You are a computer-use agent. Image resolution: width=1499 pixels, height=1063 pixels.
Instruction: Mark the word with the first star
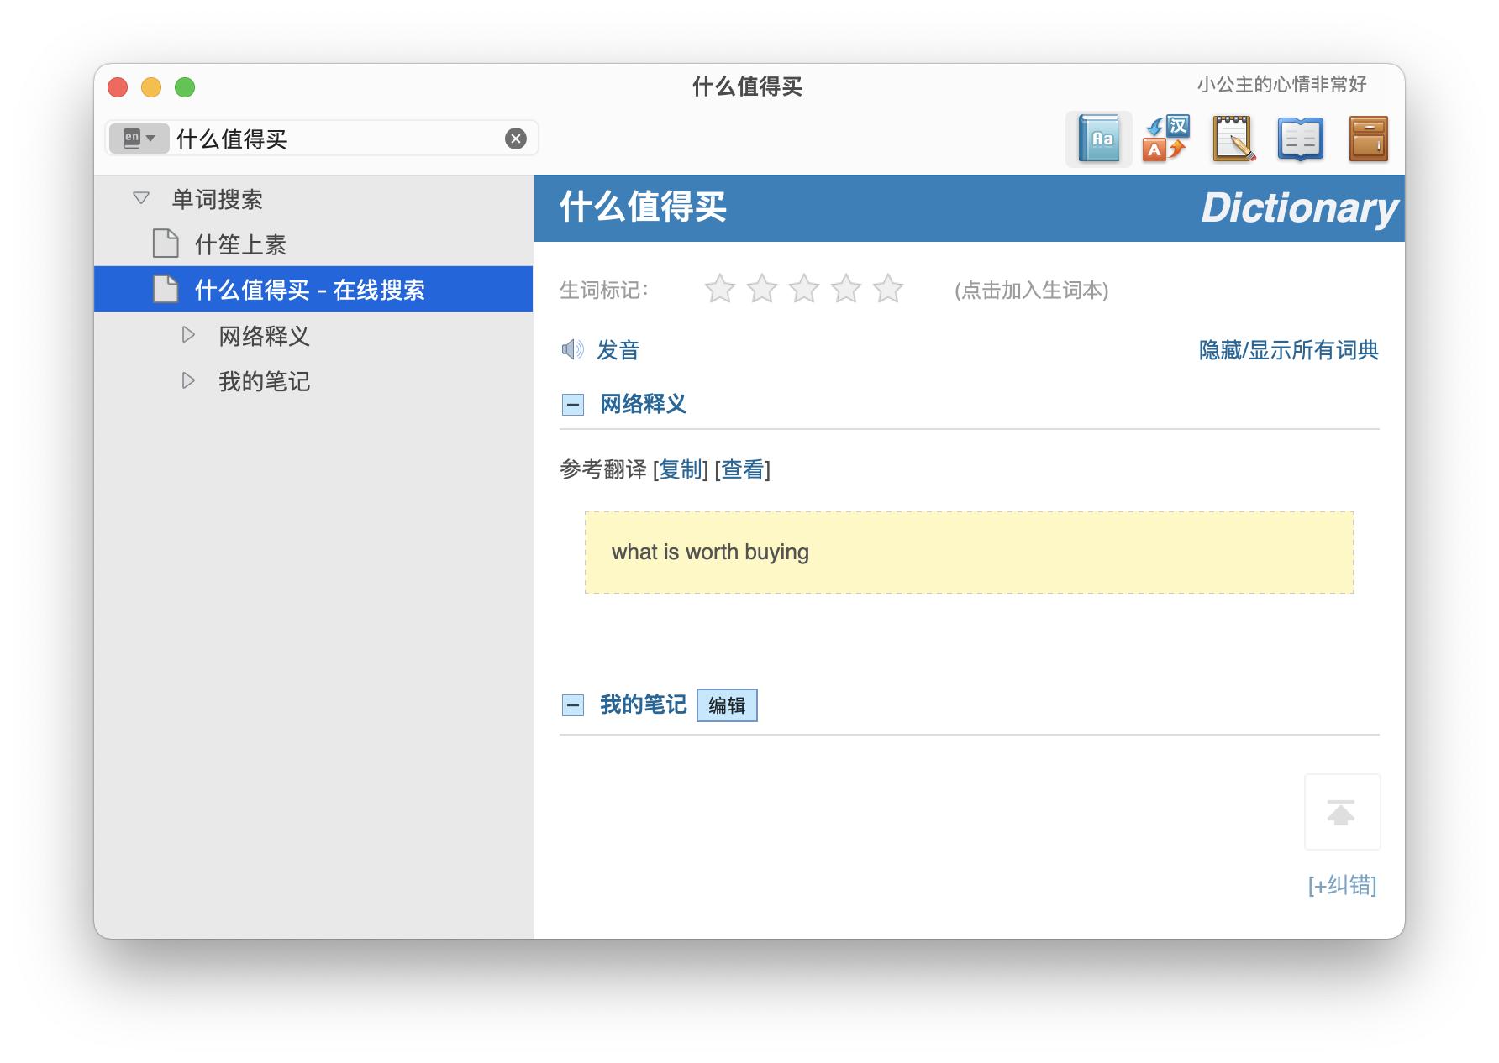click(719, 288)
